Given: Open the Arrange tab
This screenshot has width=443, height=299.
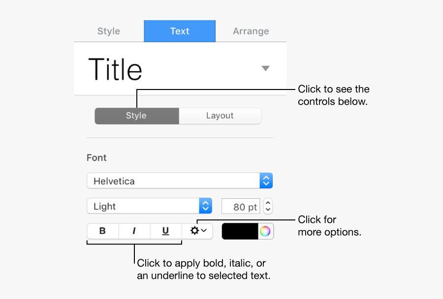Looking at the screenshot, I should [x=251, y=31].
